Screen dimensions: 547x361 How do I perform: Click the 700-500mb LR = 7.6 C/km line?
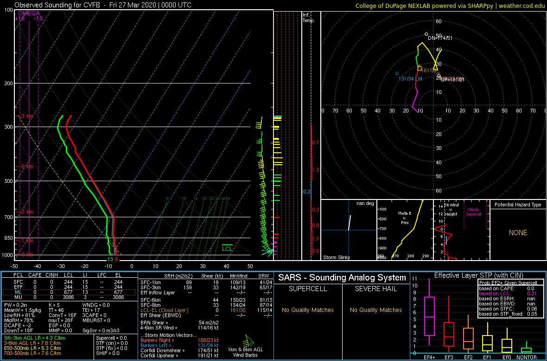point(33,353)
